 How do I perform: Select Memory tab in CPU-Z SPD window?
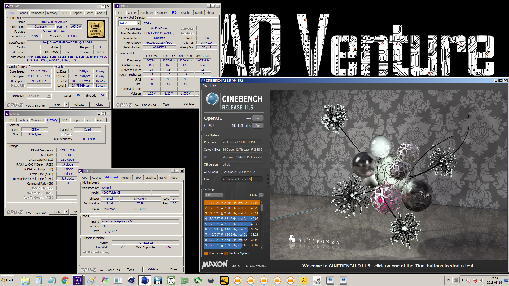point(162,13)
